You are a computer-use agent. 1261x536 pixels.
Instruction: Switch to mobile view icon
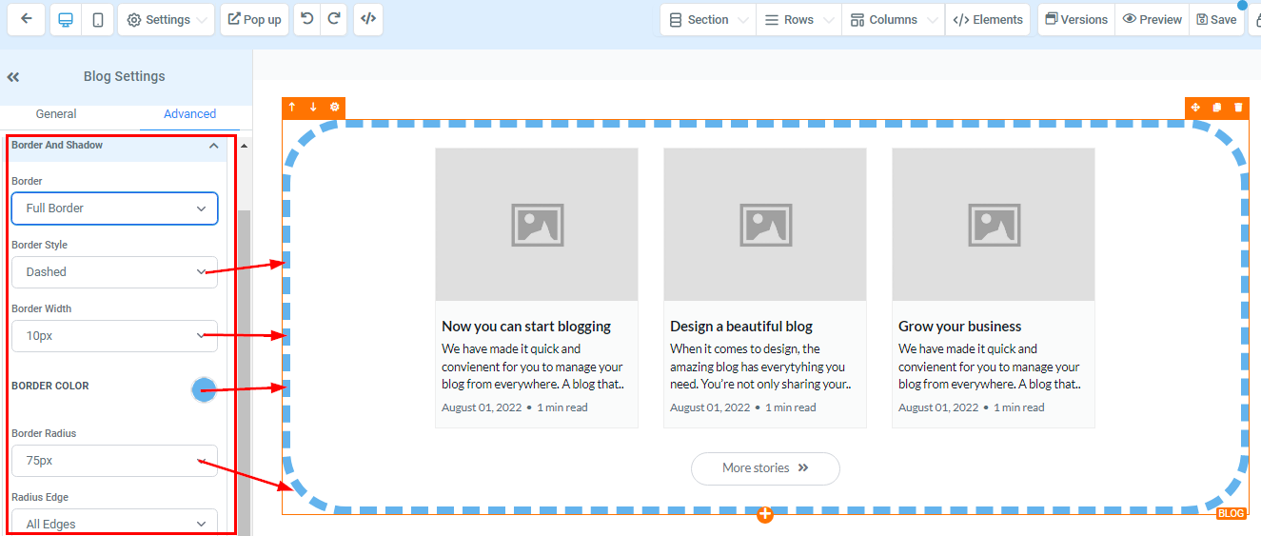(x=98, y=19)
